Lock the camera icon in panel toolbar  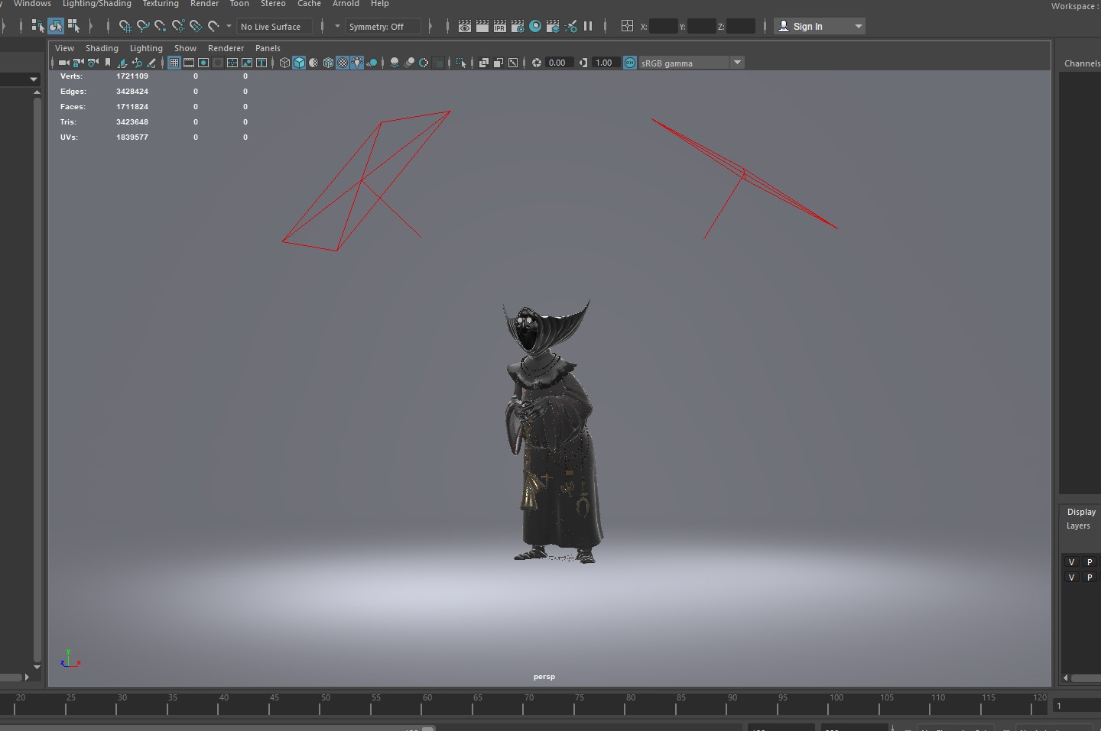[x=78, y=63]
